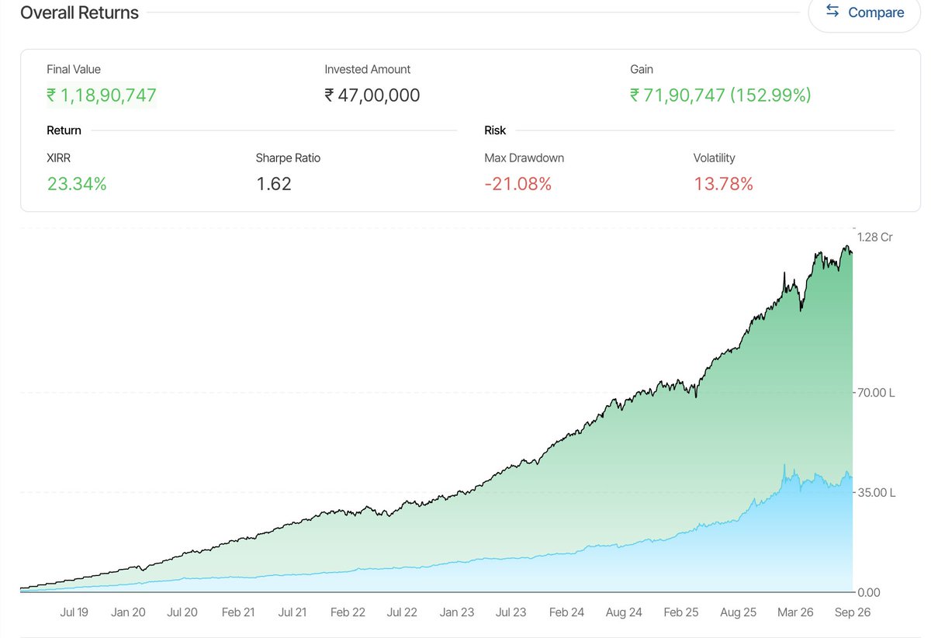931x638 pixels.
Task: Click the Aug 25 date label
Action: pyautogui.click(x=739, y=612)
